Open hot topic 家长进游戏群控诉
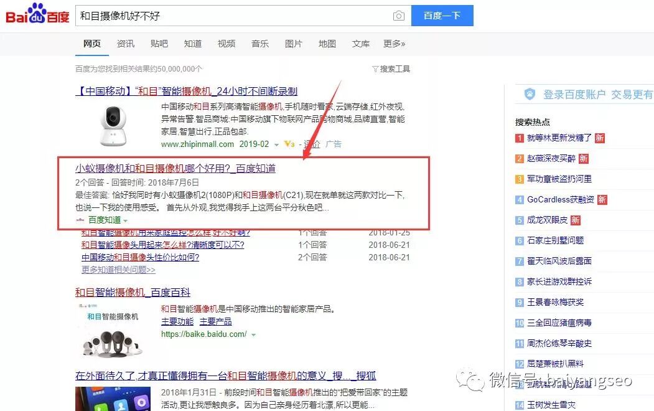The width and height of the screenshot is (654, 411). [x=559, y=281]
